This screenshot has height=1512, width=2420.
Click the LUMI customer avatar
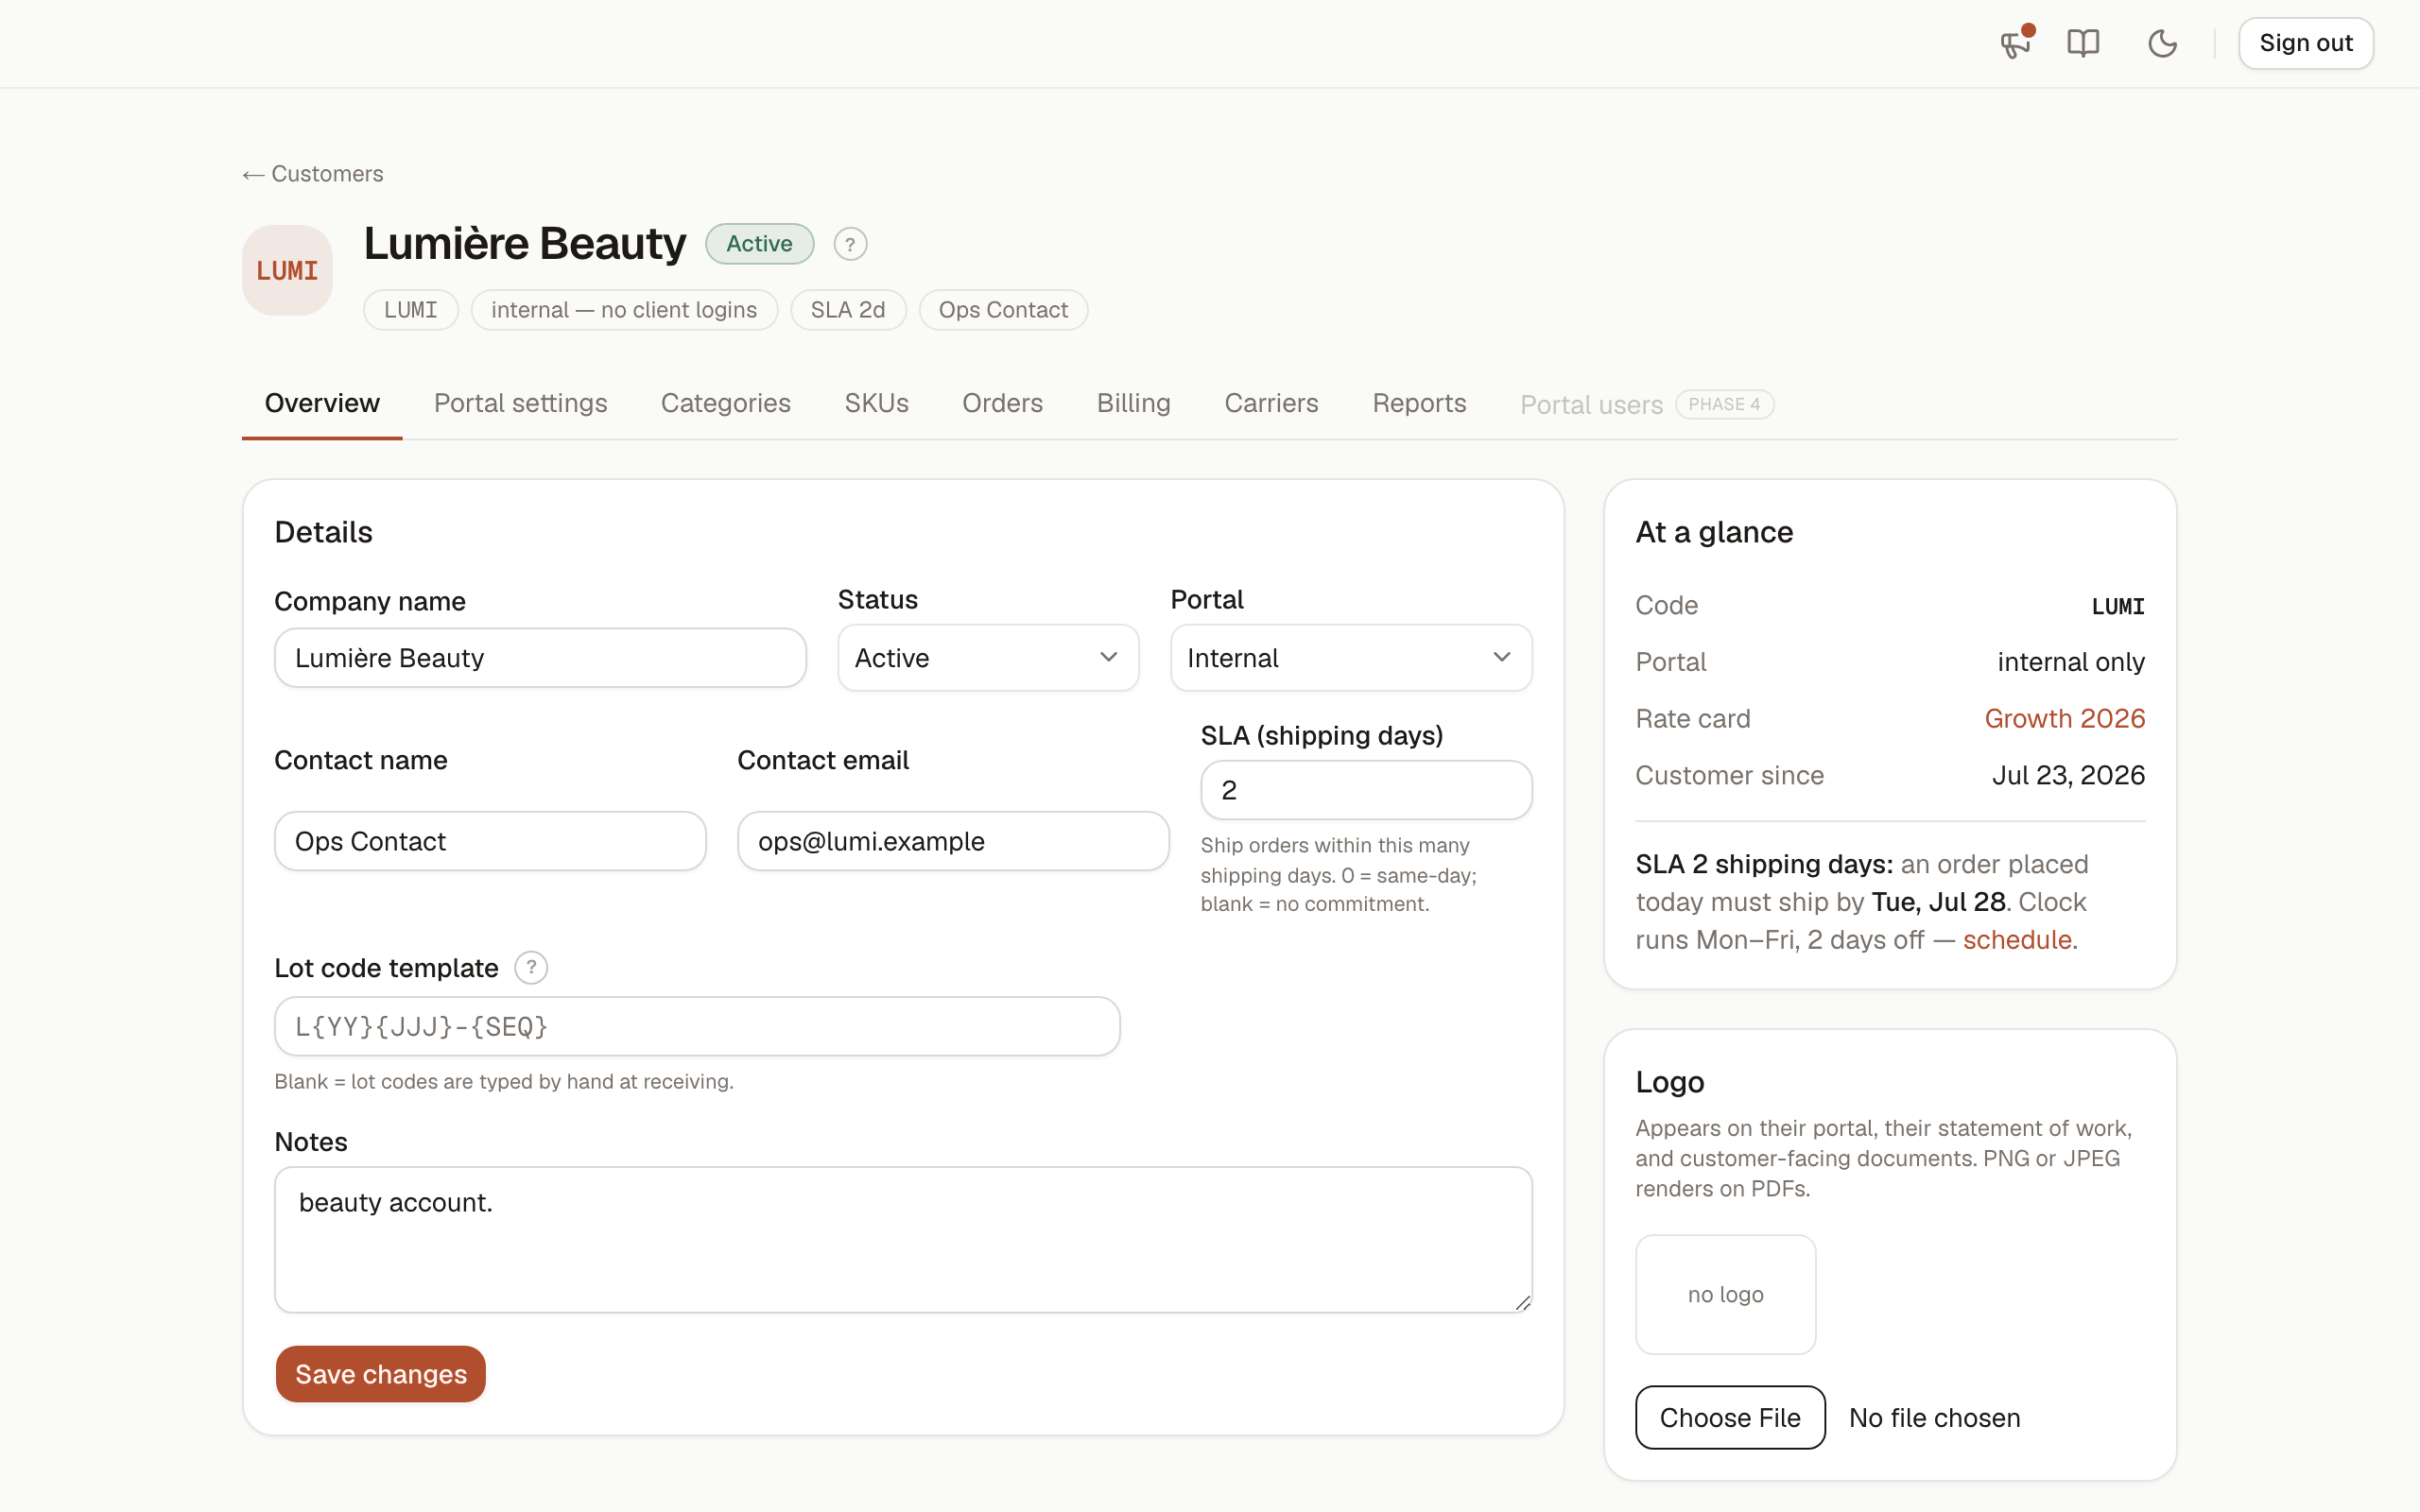coord(287,270)
